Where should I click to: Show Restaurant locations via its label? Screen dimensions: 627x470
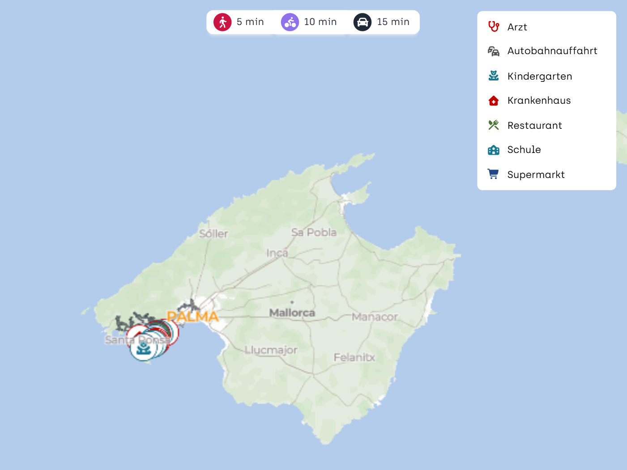pos(534,126)
